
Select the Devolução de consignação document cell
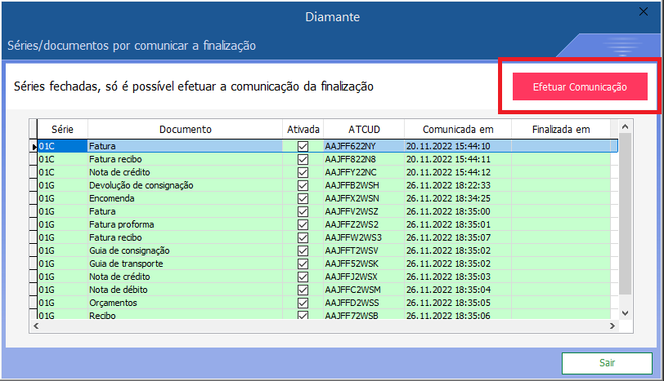[185, 185]
